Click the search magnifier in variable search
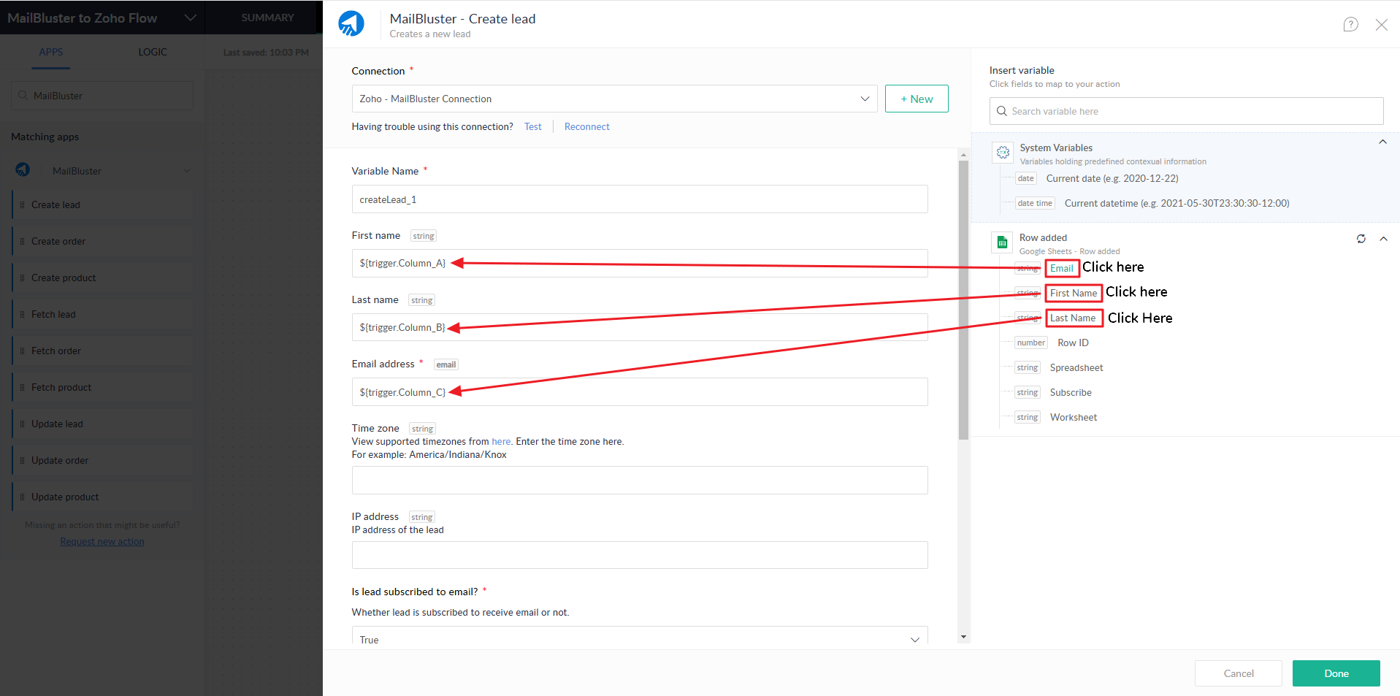Screen dimensions: 1400x696 [x=1002, y=111]
